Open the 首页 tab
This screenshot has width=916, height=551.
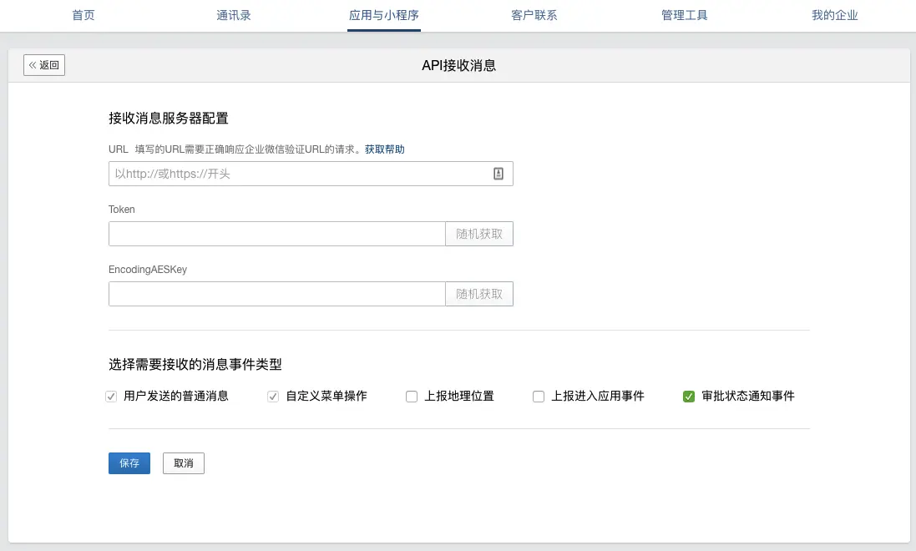point(84,15)
